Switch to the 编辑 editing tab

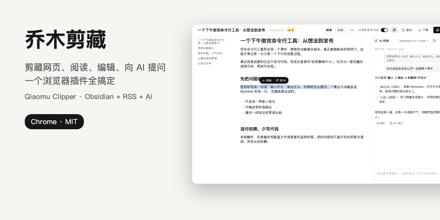tap(340, 30)
